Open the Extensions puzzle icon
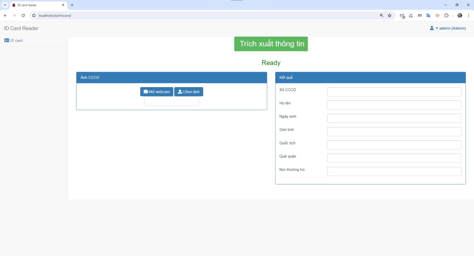Image resolution: width=474 pixels, height=256 pixels. pyautogui.click(x=446, y=15)
